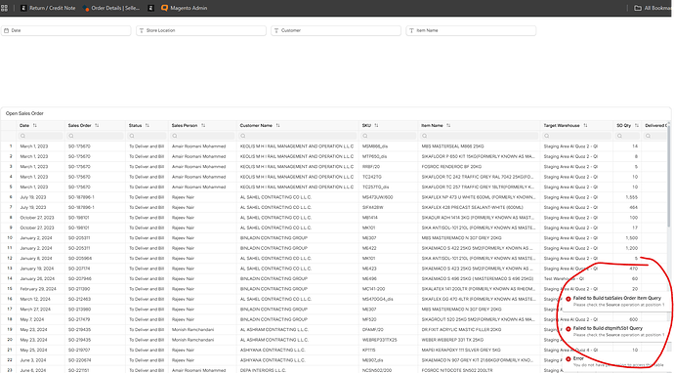Search within the SO Qty column
Screen dimensions: 674x373
[627, 136]
